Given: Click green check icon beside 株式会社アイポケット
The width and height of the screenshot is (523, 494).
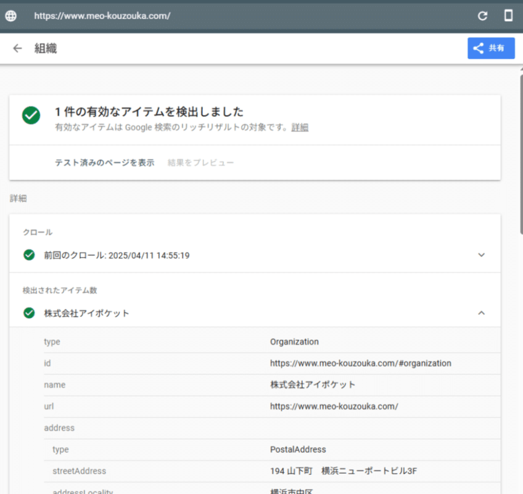Looking at the screenshot, I should click(28, 313).
